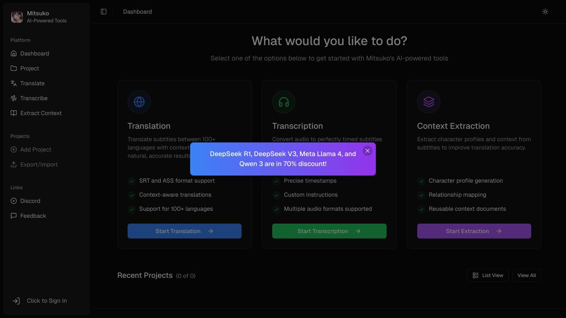The width and height of the screenshot is (566, 318).
Task: Click to Sign In at the bottom
Action: tap(46, 301)
